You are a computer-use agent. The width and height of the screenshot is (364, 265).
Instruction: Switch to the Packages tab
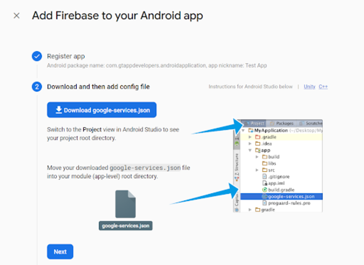pyautogui.click(x=282, y=124)
